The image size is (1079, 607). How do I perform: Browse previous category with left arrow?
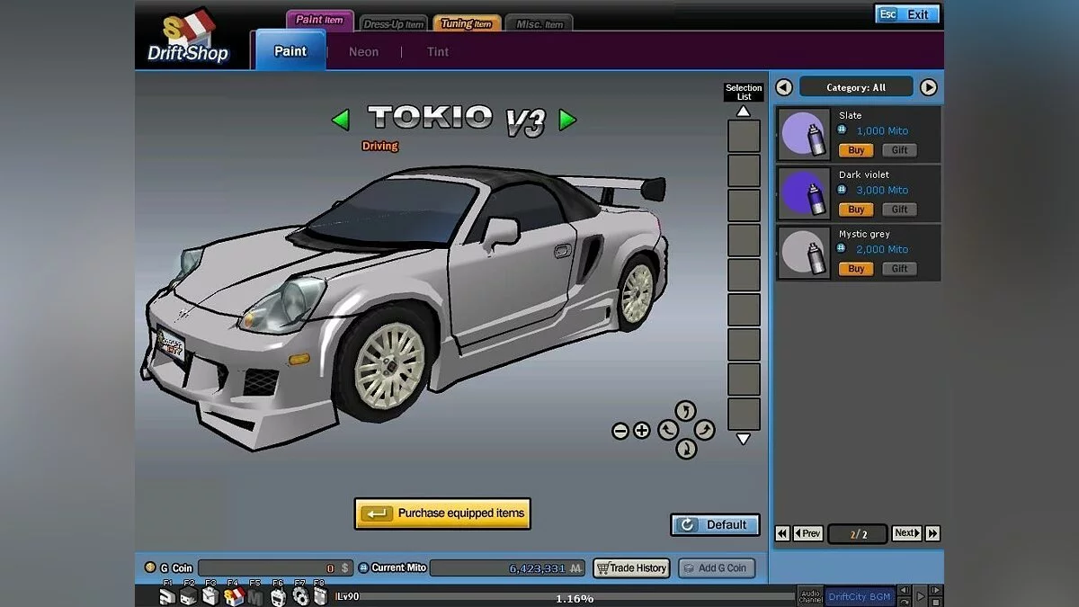pyautogui.click(x=783, y=86)
